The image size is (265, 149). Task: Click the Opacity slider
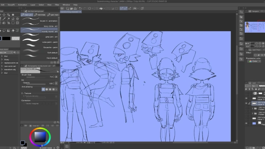click(x=36, y=84)
